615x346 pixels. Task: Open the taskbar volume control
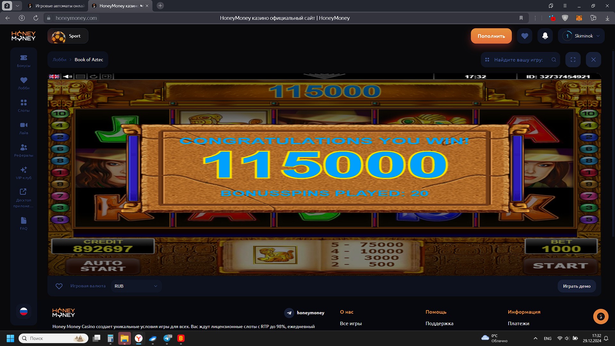click(x=567, y=338)
